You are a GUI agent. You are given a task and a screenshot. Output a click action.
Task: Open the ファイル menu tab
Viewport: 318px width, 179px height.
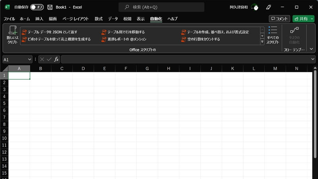pyautogui.click(x=9, y=19)
